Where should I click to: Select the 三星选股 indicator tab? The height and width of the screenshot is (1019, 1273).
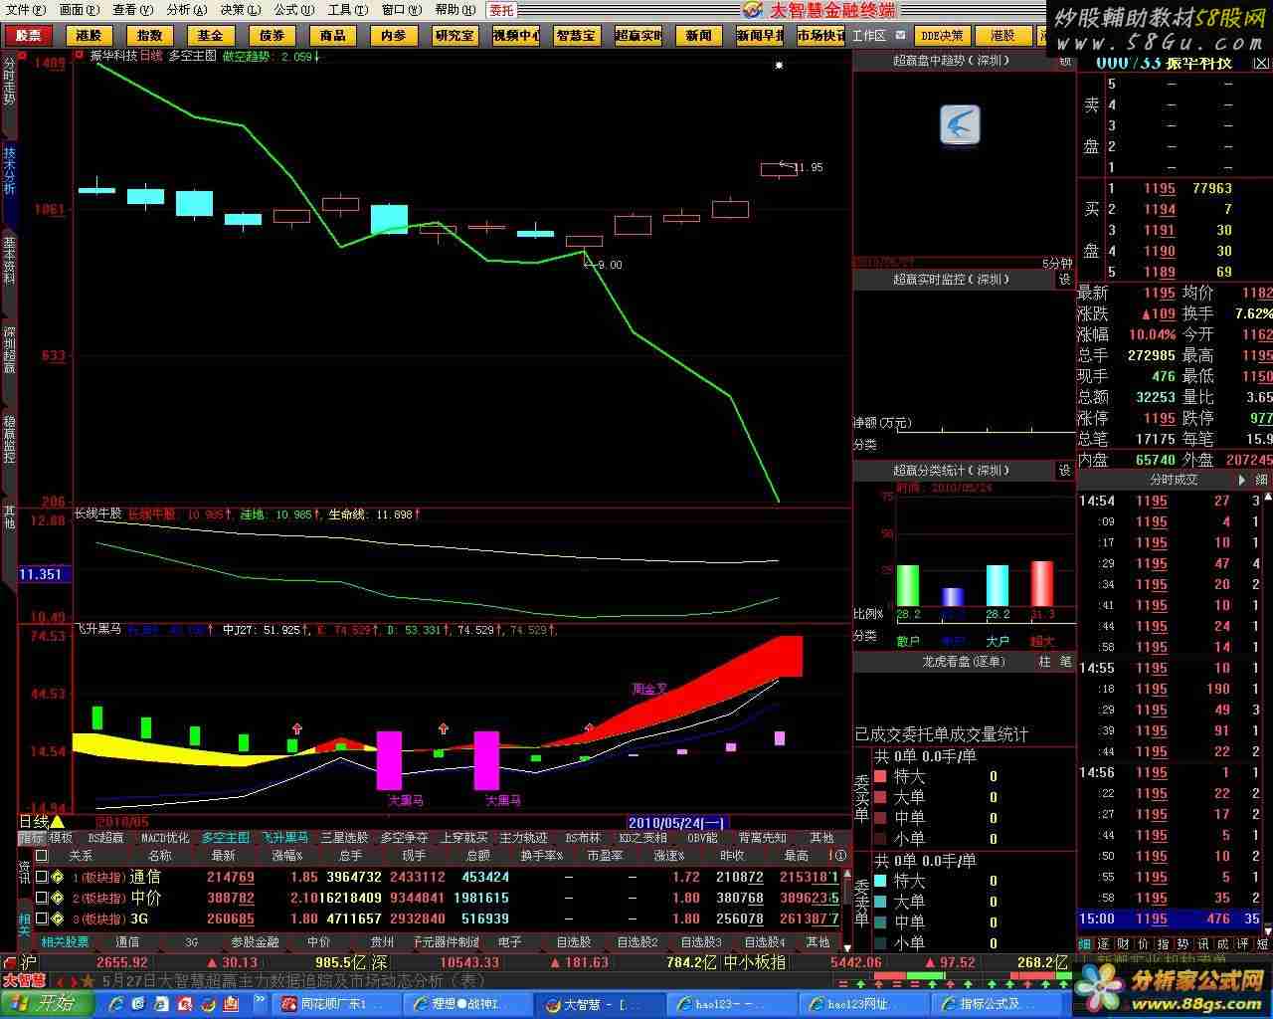pos(344,838)
